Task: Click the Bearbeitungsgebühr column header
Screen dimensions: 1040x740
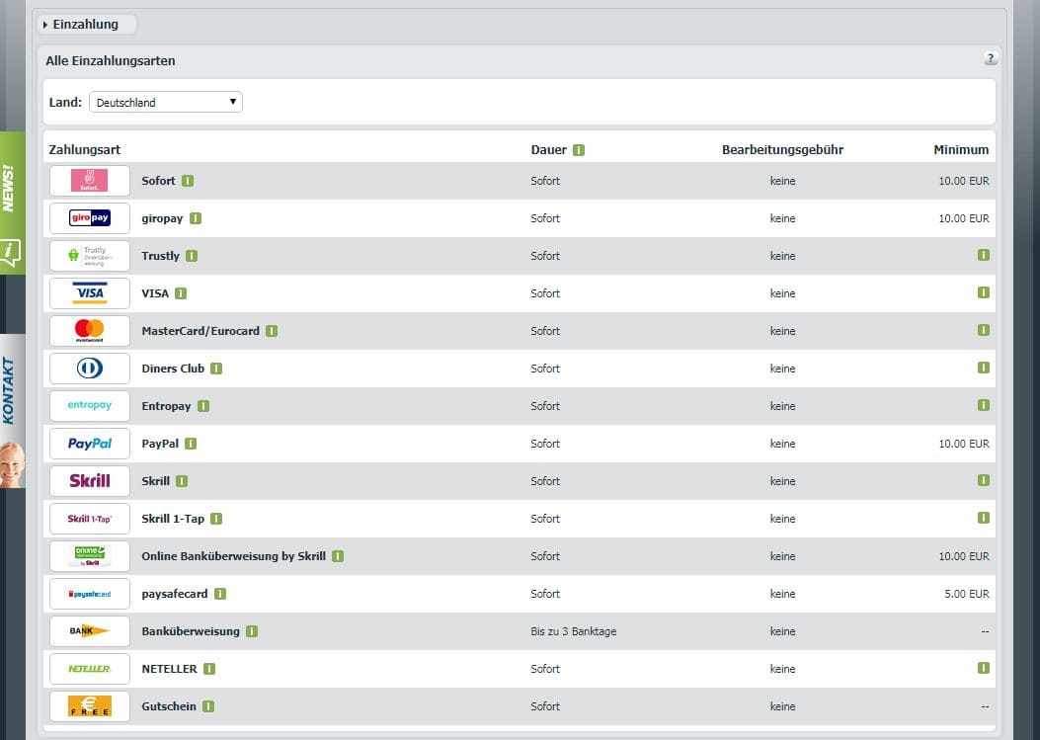Action: 782,150
